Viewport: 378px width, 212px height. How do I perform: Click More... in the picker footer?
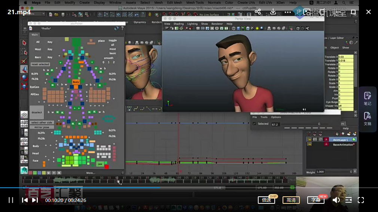91,173
